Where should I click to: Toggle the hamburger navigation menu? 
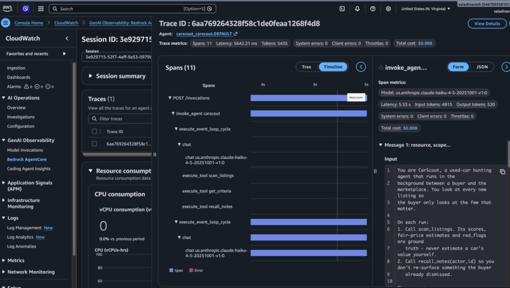click(6, 23)
